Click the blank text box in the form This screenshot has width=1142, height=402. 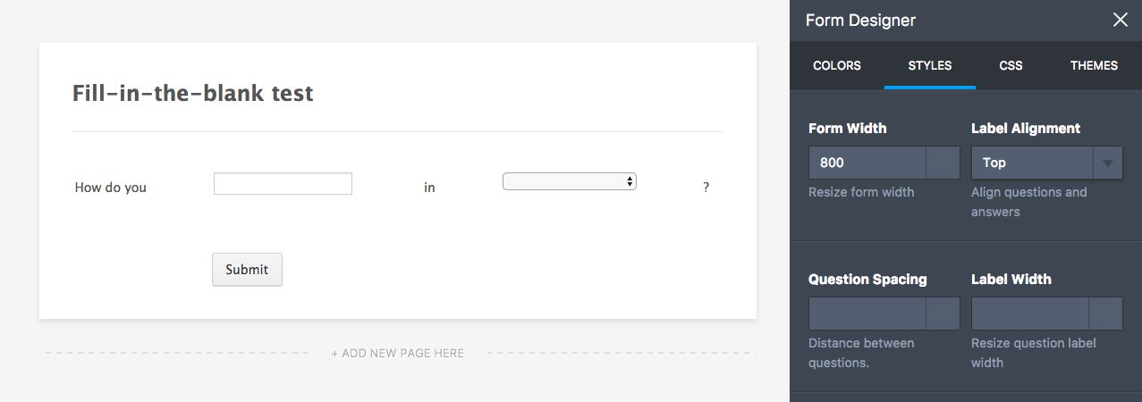[x=283, y=183]
